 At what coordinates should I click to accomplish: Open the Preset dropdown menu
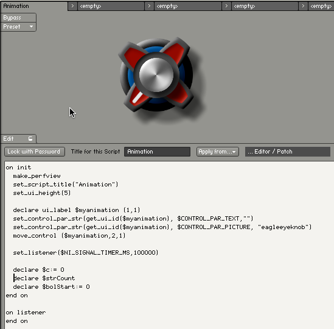(18, 27)
